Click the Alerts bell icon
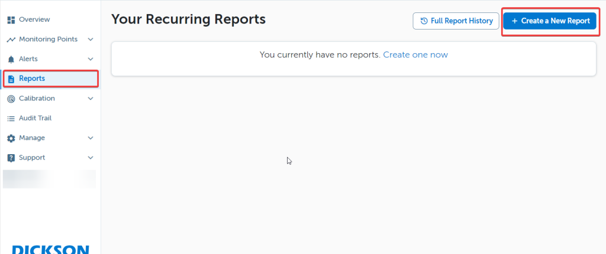Screen dimensions: 606x254 pyautogui.click(x=11, y=59)
